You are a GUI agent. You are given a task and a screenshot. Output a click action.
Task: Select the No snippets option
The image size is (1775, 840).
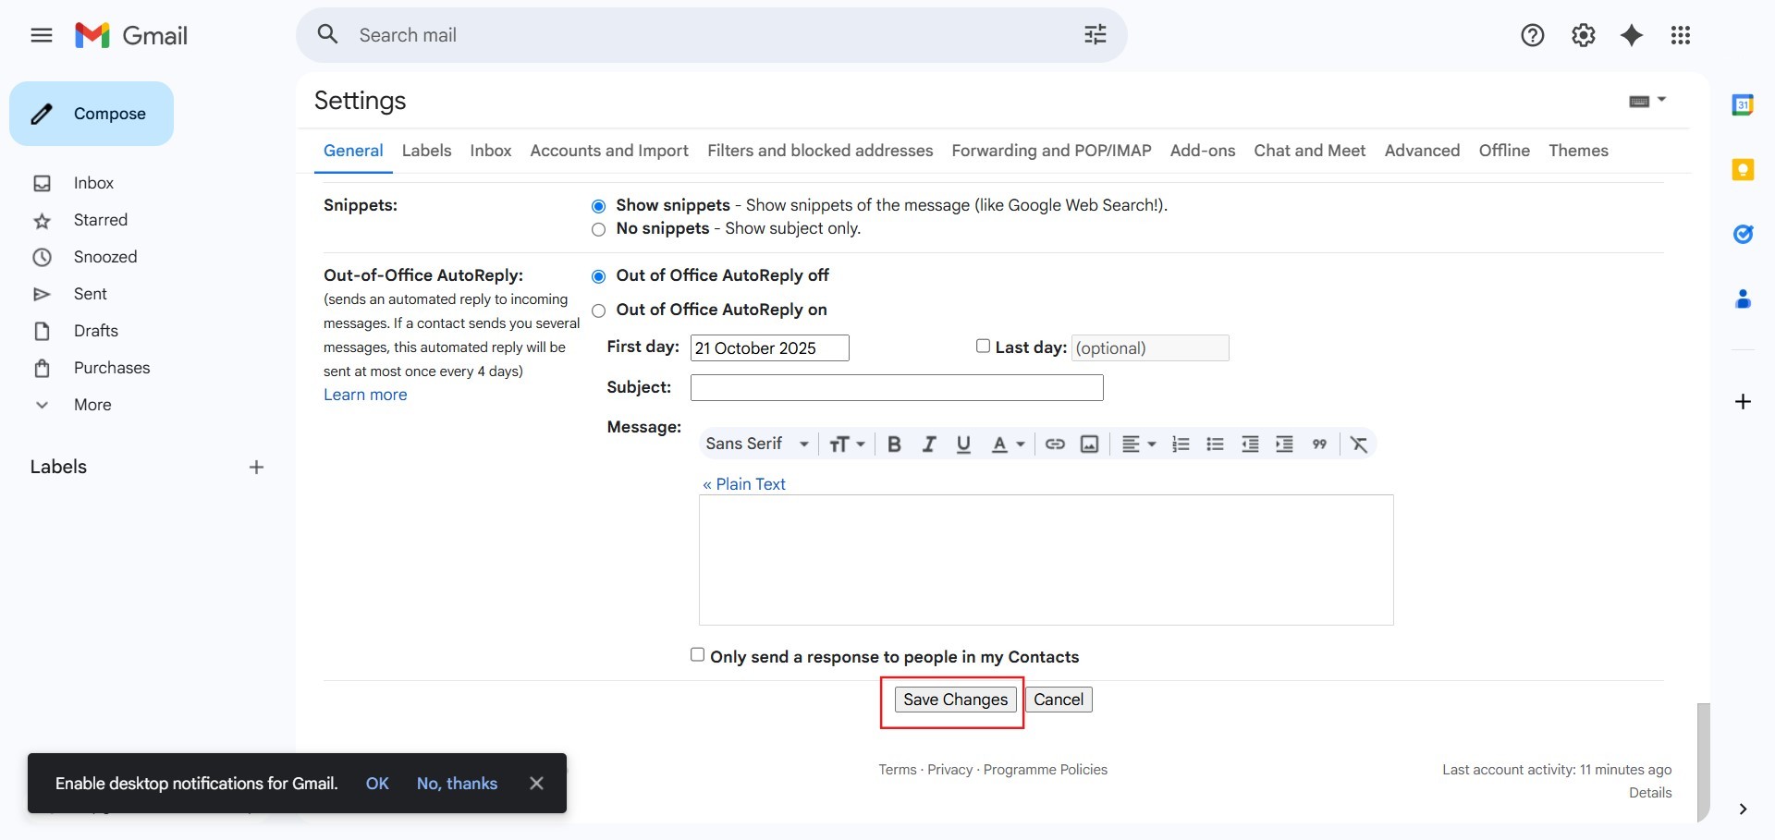(599, 229)
